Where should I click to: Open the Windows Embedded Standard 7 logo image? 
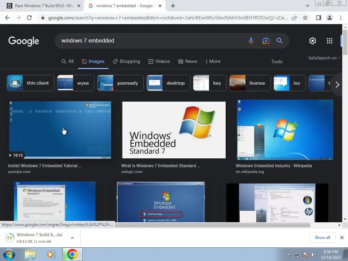point(174,130)
